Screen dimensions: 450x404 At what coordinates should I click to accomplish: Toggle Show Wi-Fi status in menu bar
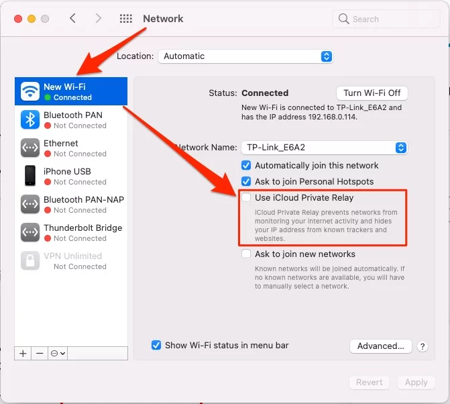(x=156, y=345)
